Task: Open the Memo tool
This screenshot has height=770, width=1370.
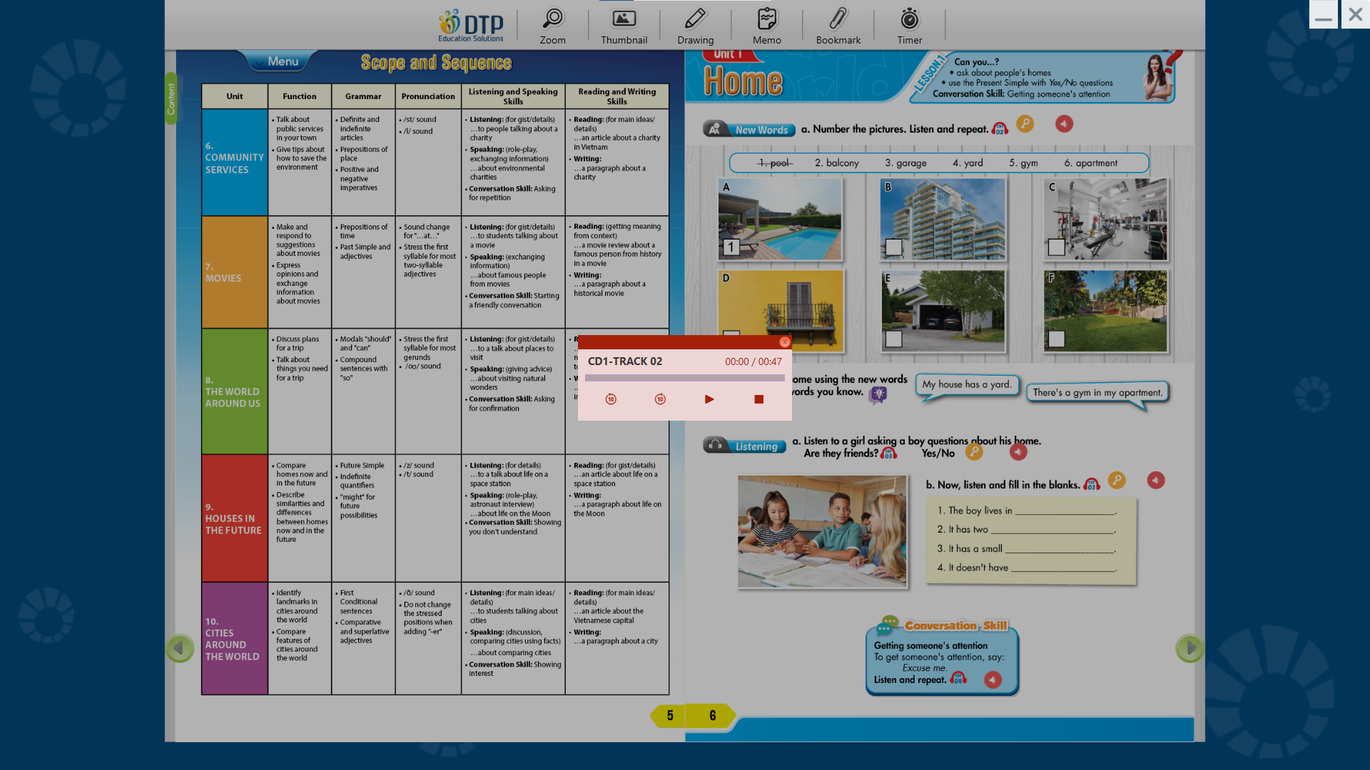Action: click(767, 26)
